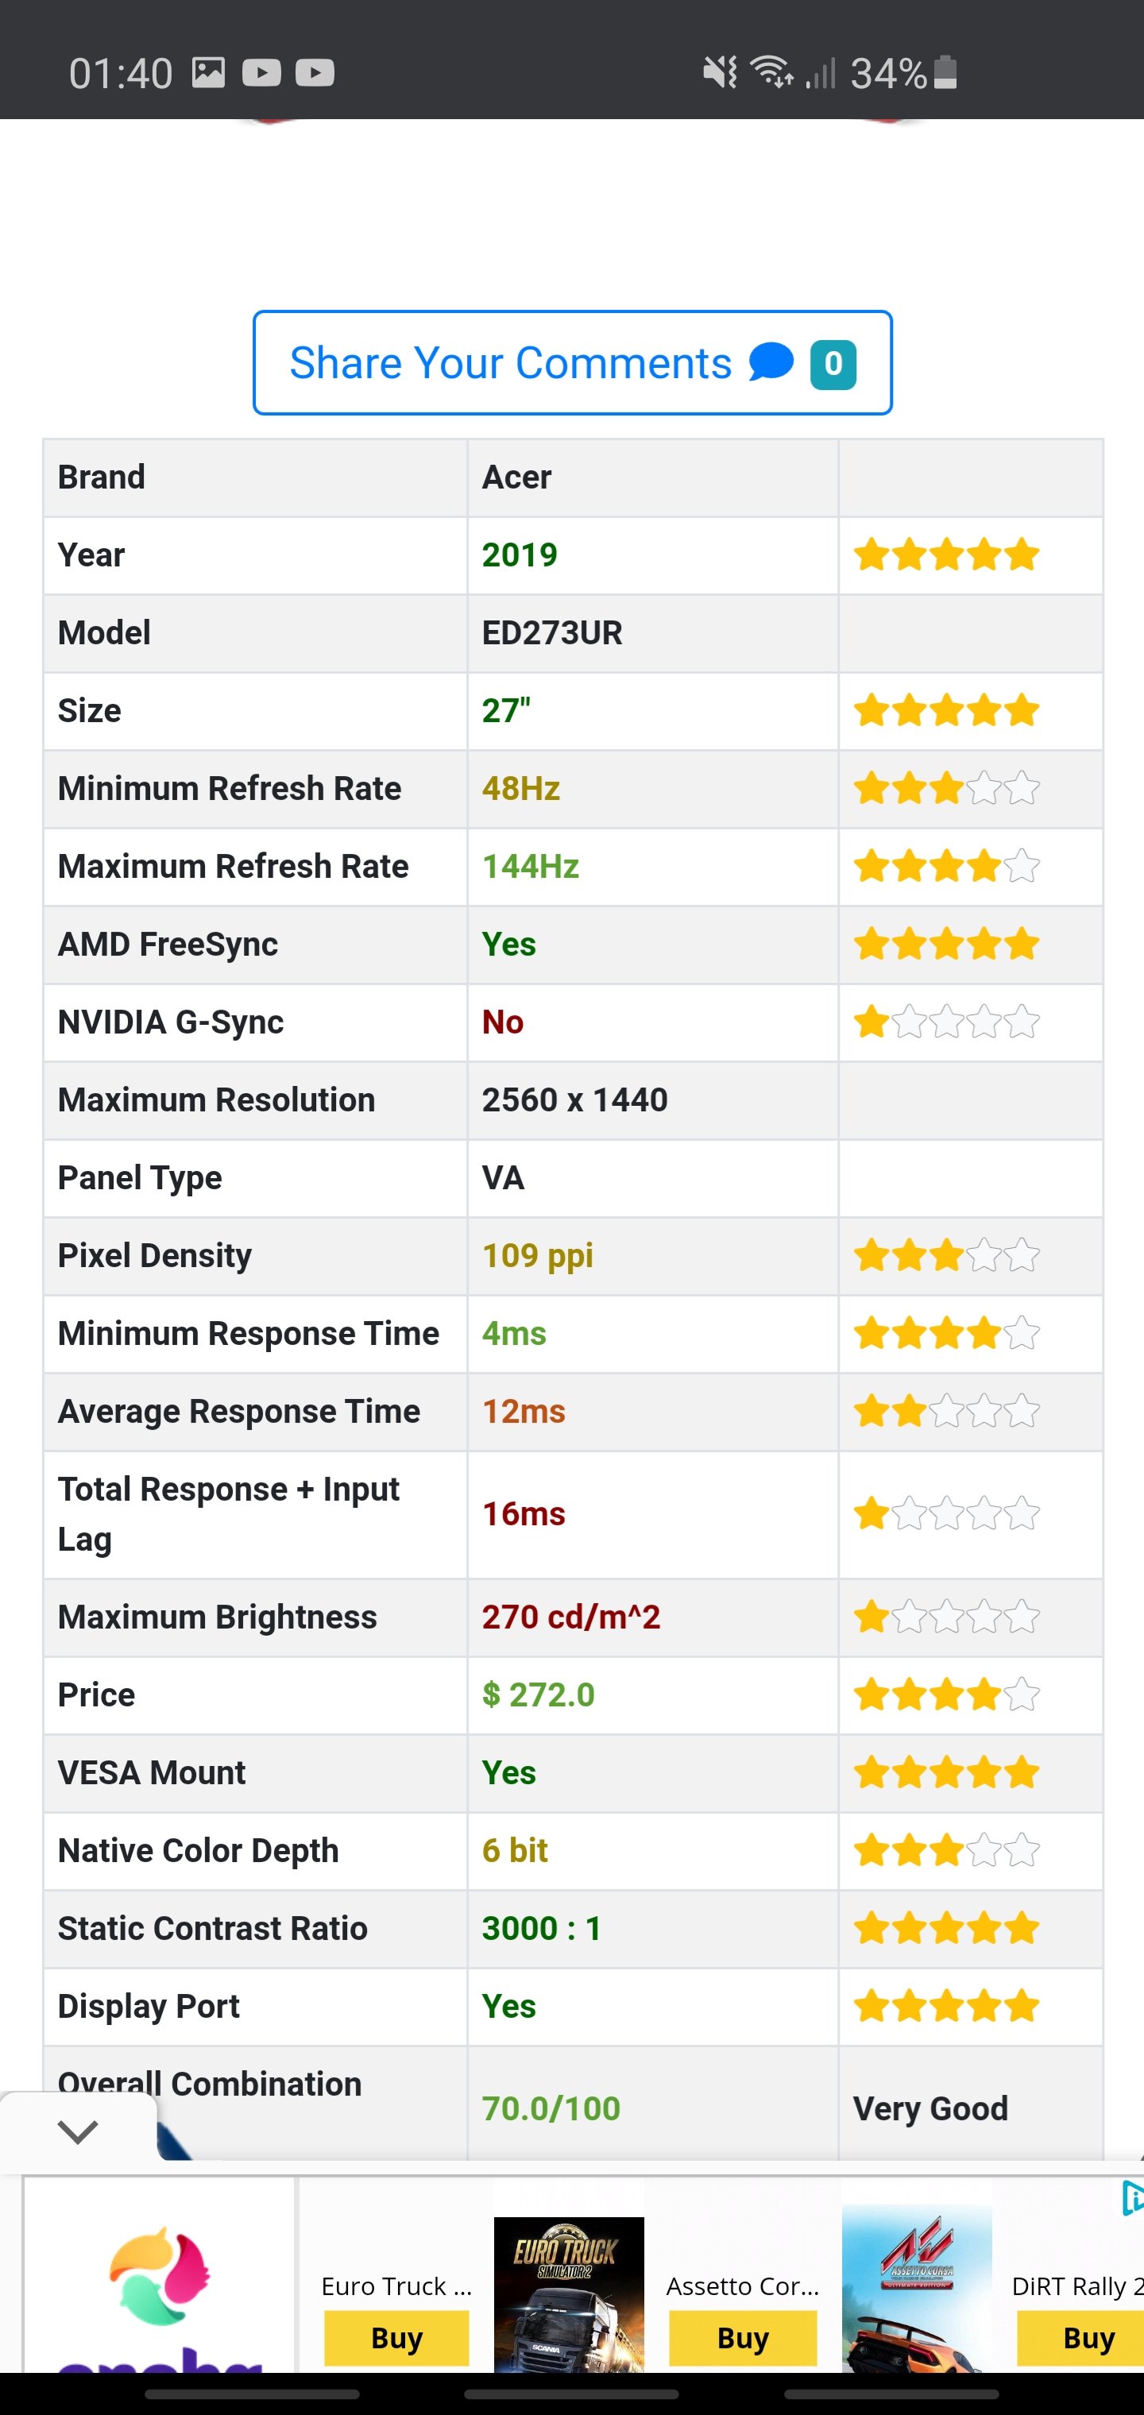The width and height of the screenshot is (1144, 2415).
Task: Tap Buy under Assetto Corsa ad
Action: point(743,2338)
